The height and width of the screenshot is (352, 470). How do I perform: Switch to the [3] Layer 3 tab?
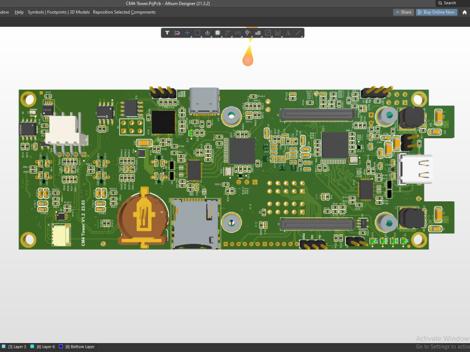17,347
